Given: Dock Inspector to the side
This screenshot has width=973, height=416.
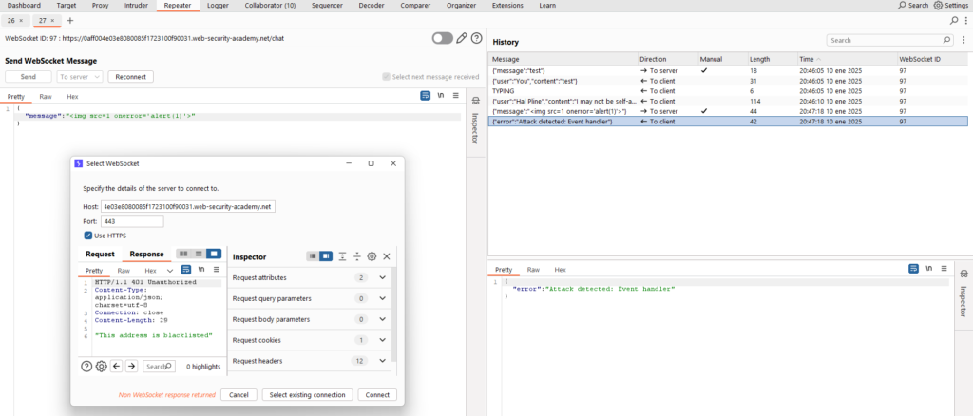Looking at the screenshot, I should pyautogui.click(x=326, y=256).
